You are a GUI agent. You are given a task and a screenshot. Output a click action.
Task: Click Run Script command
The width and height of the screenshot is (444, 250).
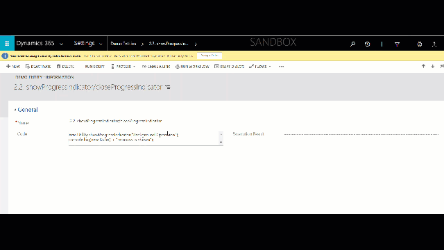tap(94, 67)
